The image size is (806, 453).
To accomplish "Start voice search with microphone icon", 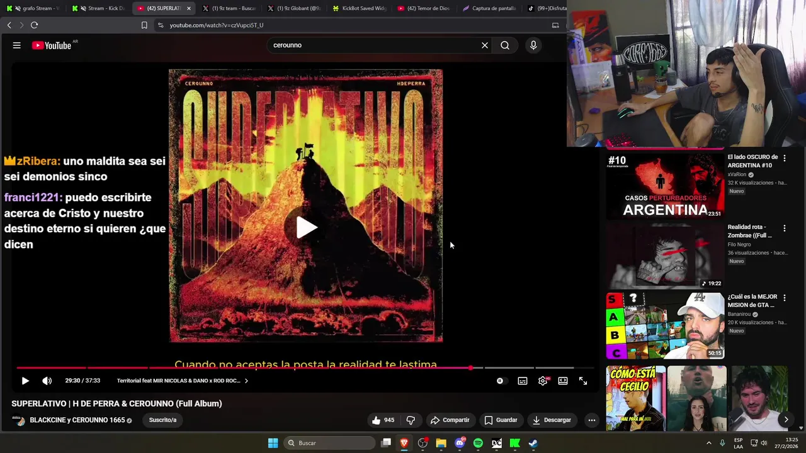I will click(533, 45).
